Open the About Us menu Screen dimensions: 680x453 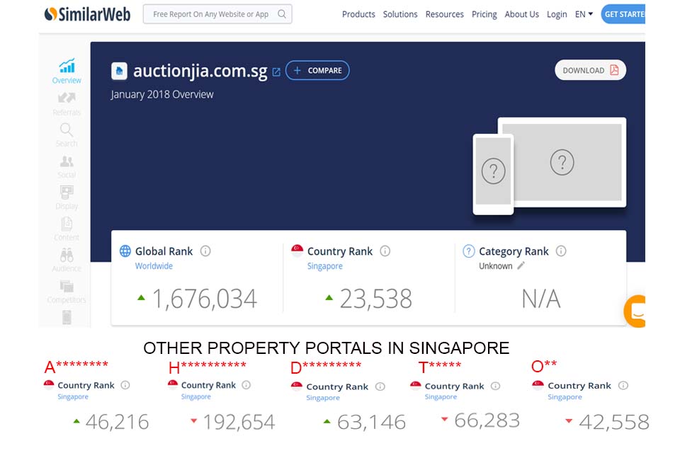[x=522, y=14]
